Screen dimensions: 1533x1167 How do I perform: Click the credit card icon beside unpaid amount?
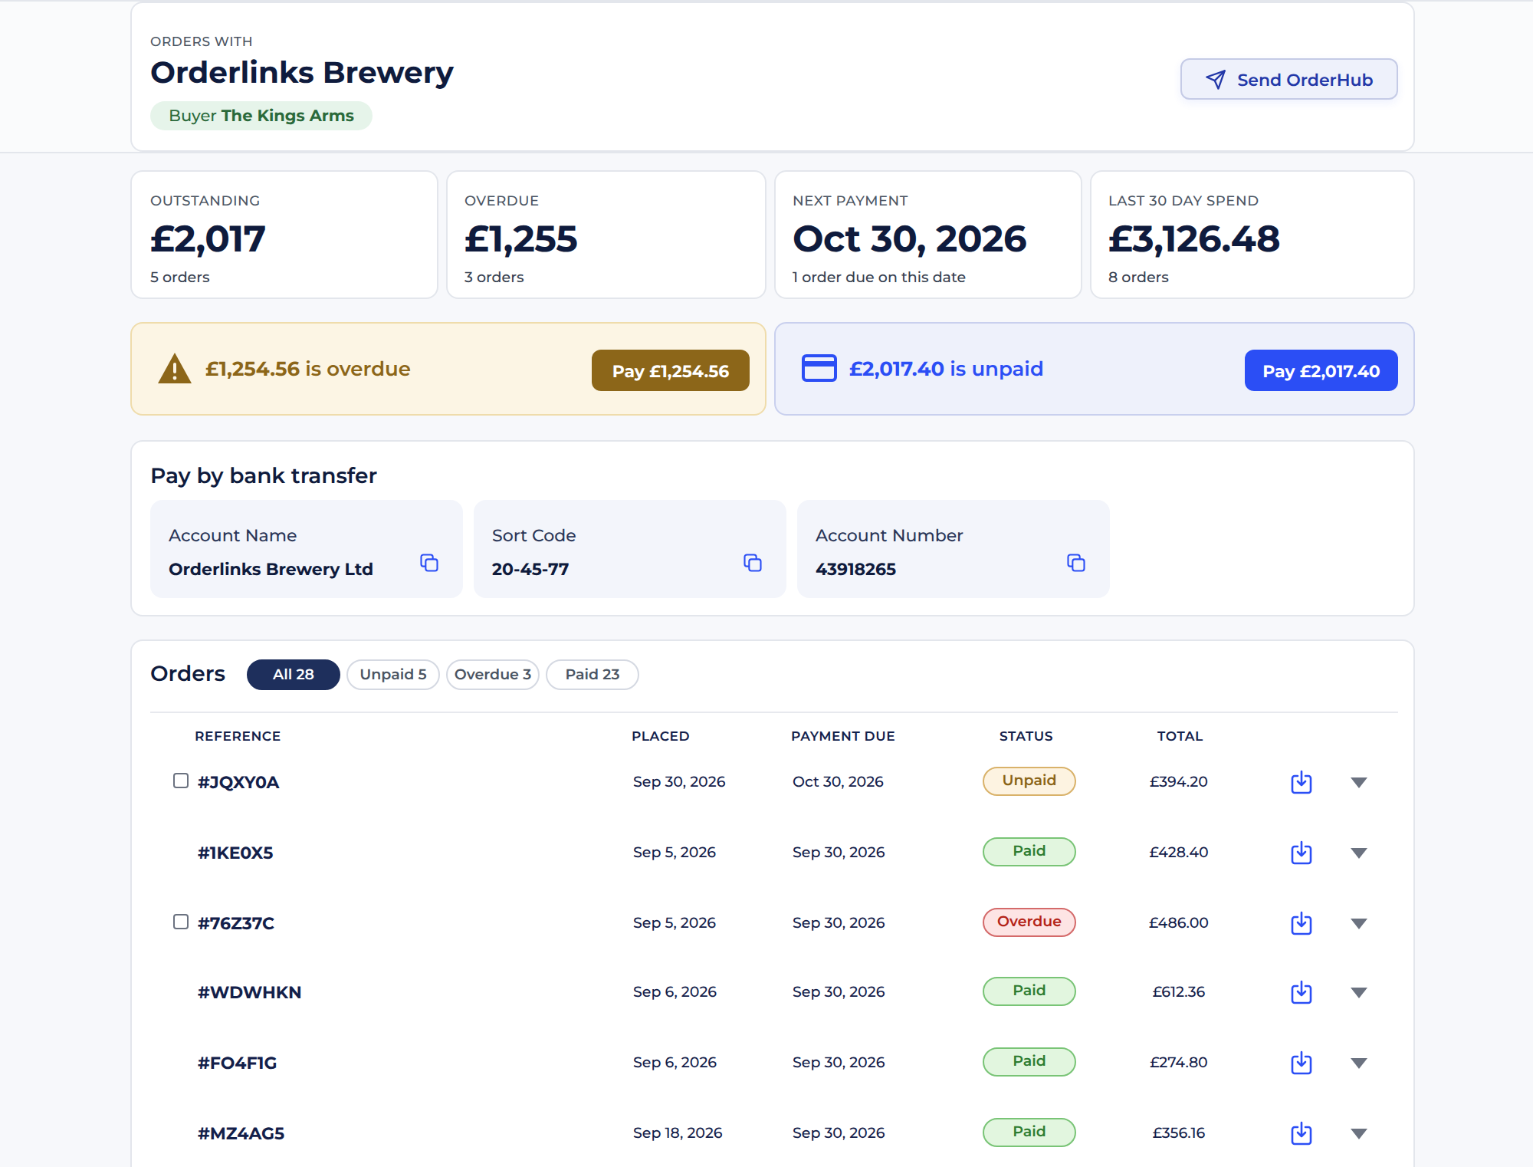(x=819, y=368)
